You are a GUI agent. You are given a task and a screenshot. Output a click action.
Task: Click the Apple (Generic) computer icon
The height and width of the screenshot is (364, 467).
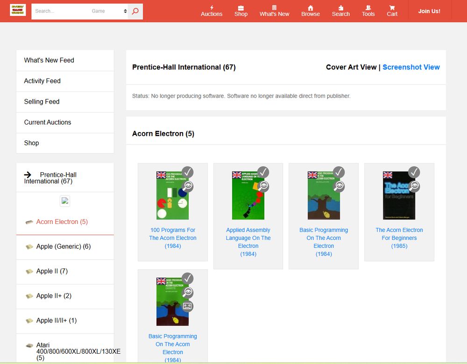tap(29, 247)
